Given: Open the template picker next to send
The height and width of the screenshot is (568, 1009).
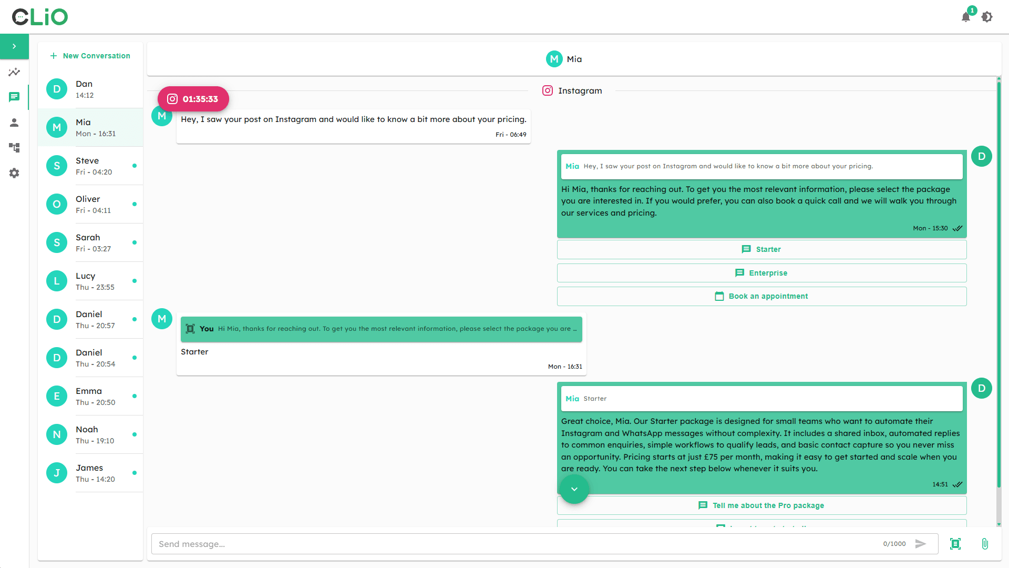Looking at the screenshot, I should pyautogui.click(x=955, y=544).
